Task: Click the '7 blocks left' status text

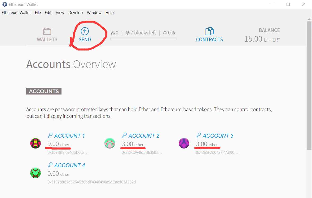Action: coord(143,33)
